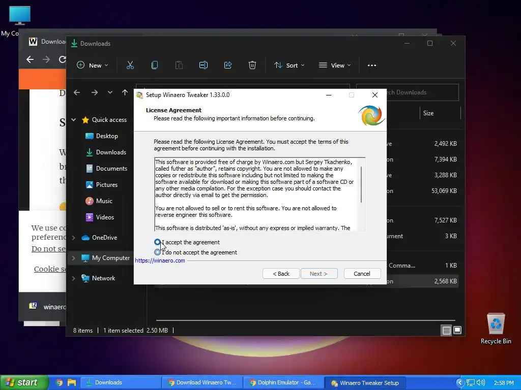521x390 pixels.
Task: Click the Share icon in Downloads toolbar
Action: pos(228,66)
